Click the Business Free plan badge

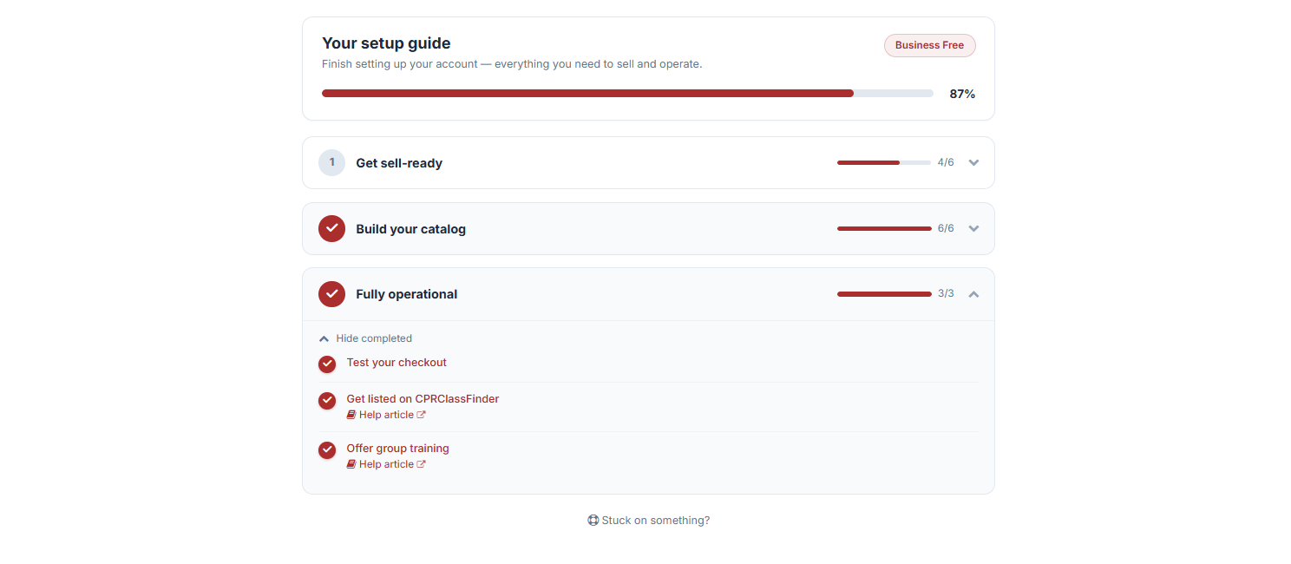[929, 45]
